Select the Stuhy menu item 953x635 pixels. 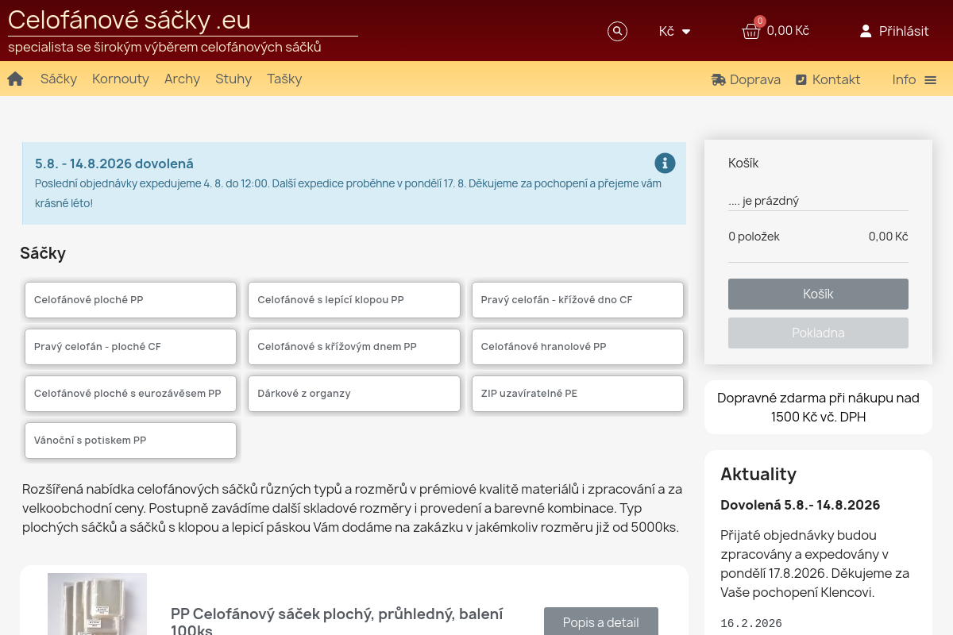tap(233, 79)
